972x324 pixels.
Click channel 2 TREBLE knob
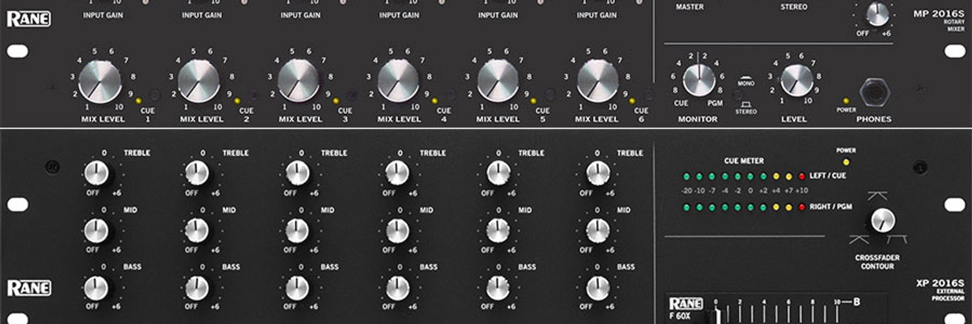pos(197,173)
